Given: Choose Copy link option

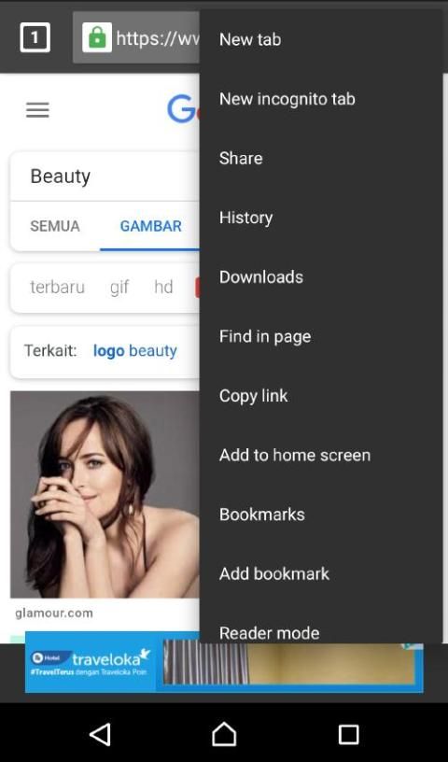Looking at the screenshot, I should click(321, 396).
